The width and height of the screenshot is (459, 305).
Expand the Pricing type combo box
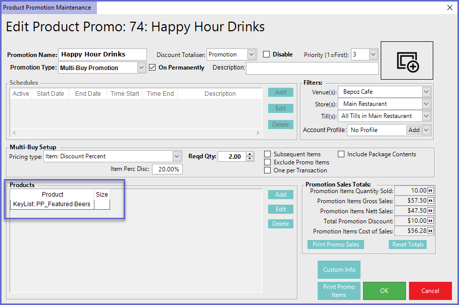pyautogui.click(x=177, y=156)
